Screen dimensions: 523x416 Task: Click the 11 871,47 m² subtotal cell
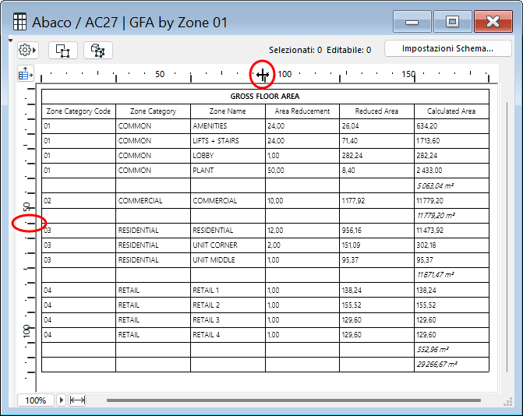[x=451, y=275]
